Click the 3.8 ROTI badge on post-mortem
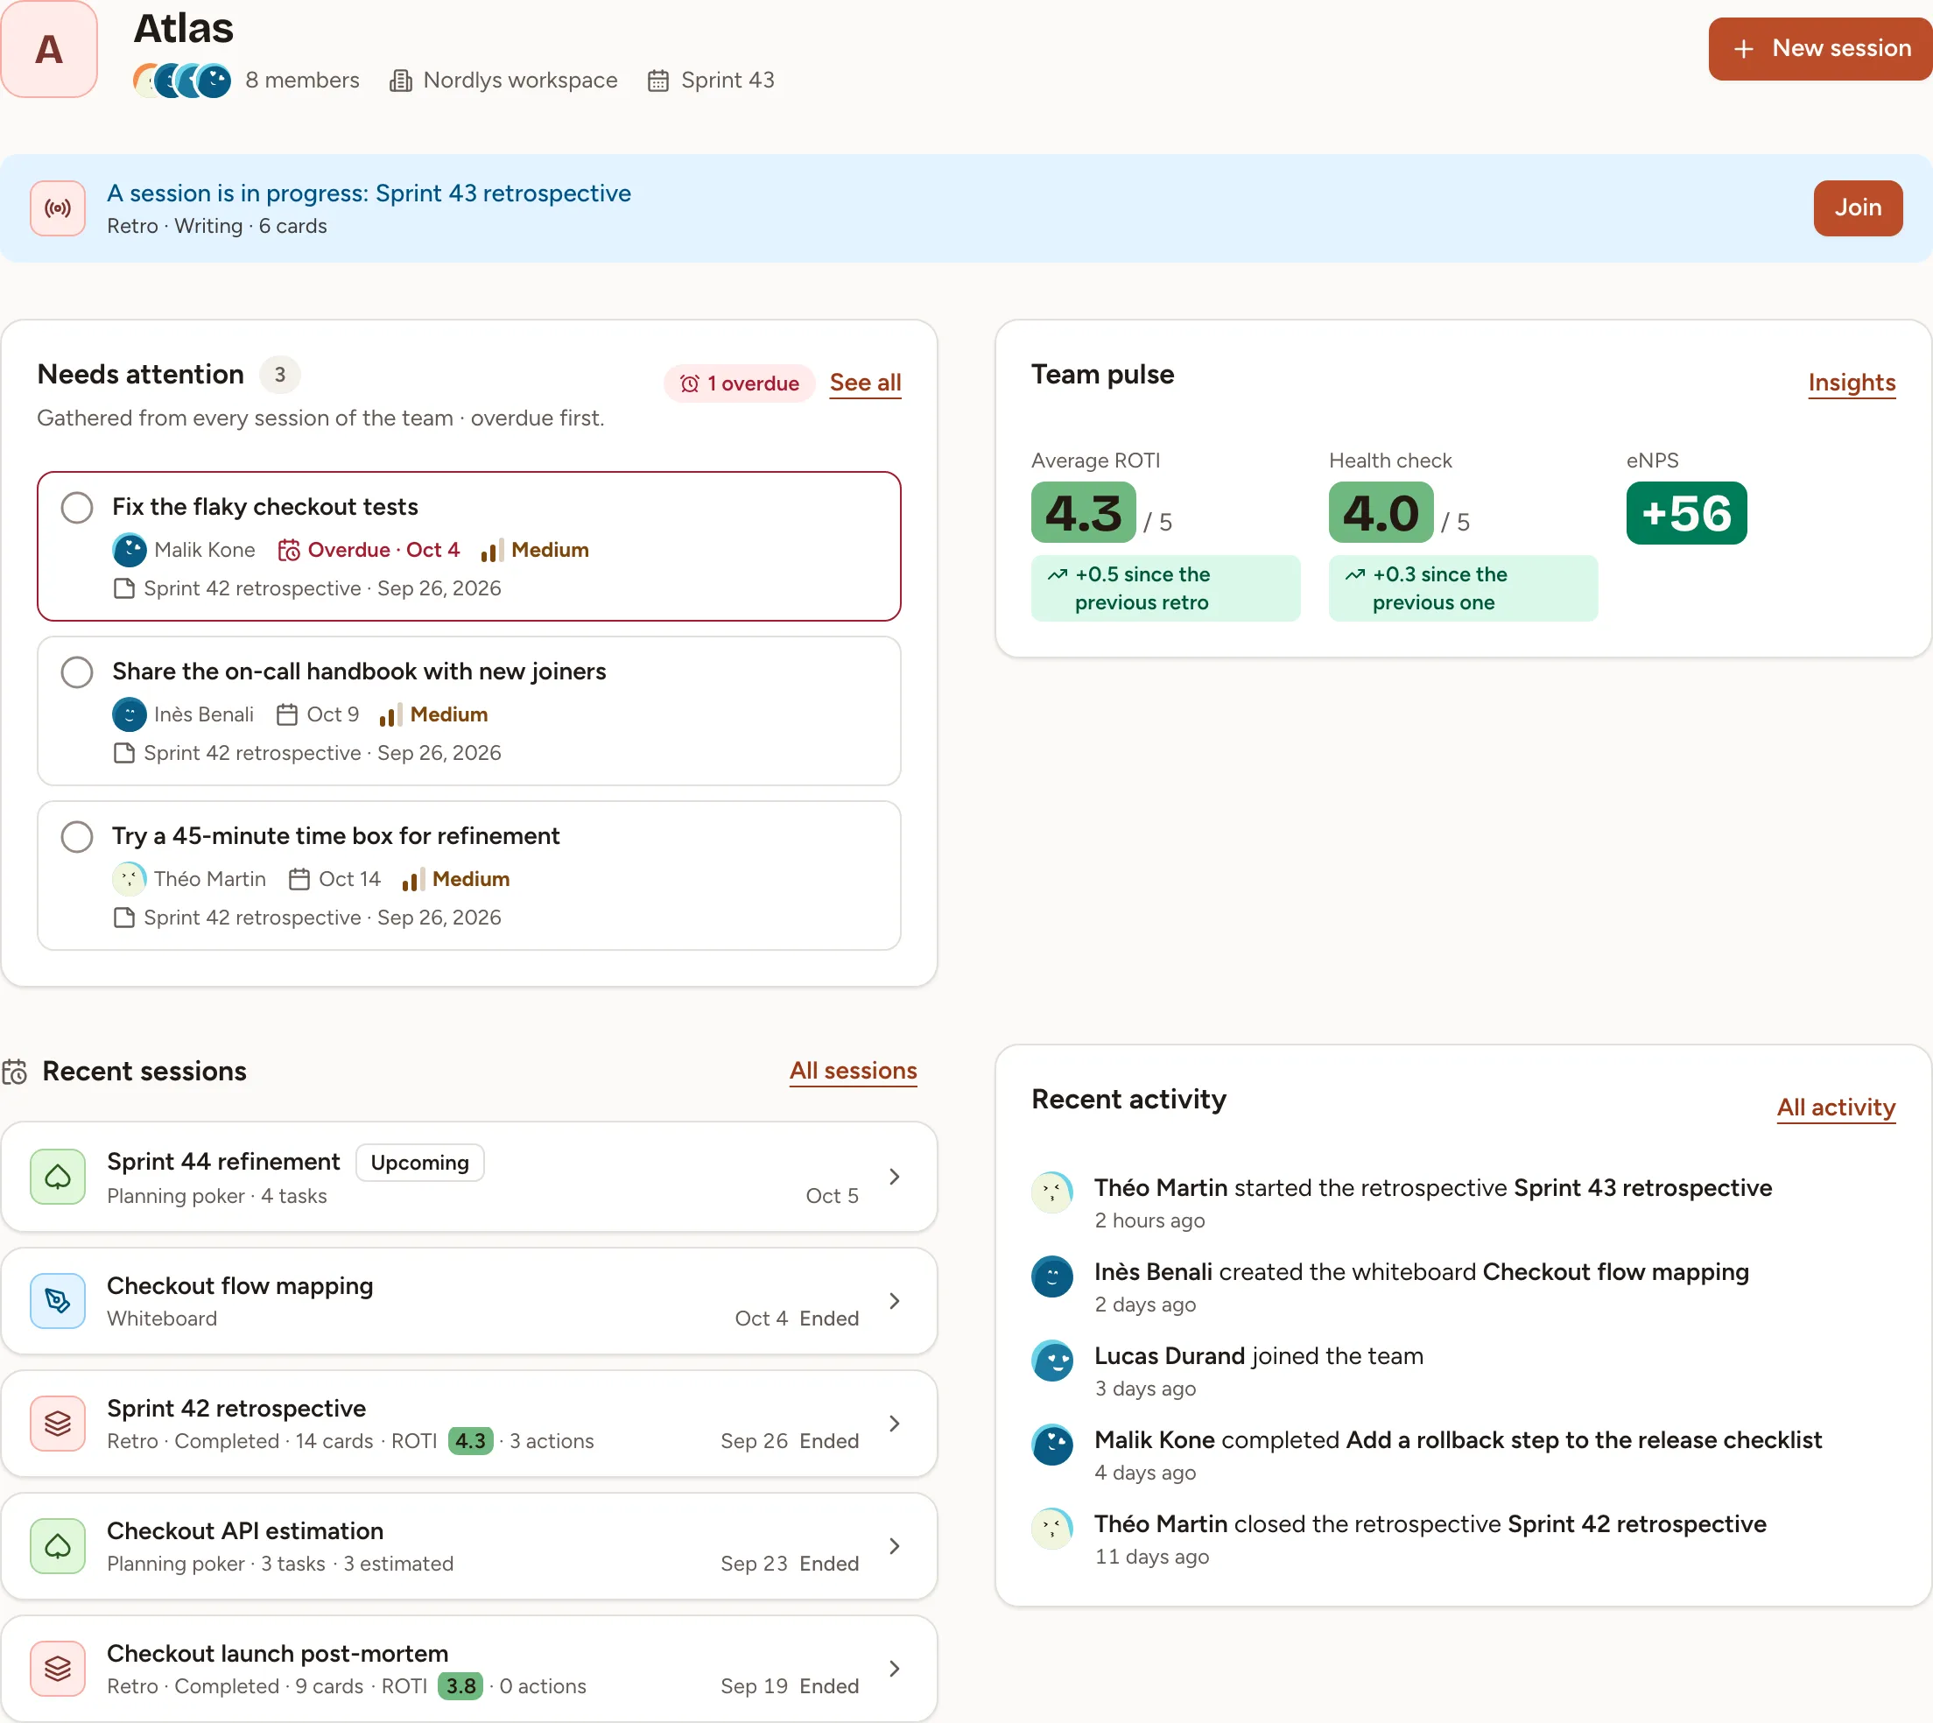Viewport: 1933px width, 1723px height. click(x=461, y=1687)
